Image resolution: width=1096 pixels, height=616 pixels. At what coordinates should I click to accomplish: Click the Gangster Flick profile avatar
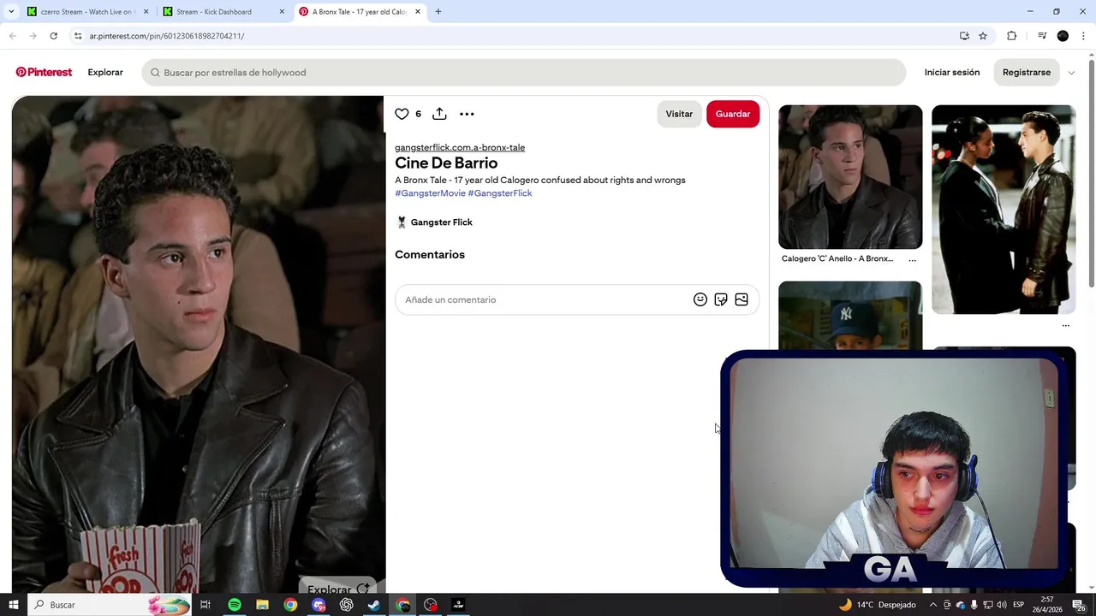[x=401, y=222]
